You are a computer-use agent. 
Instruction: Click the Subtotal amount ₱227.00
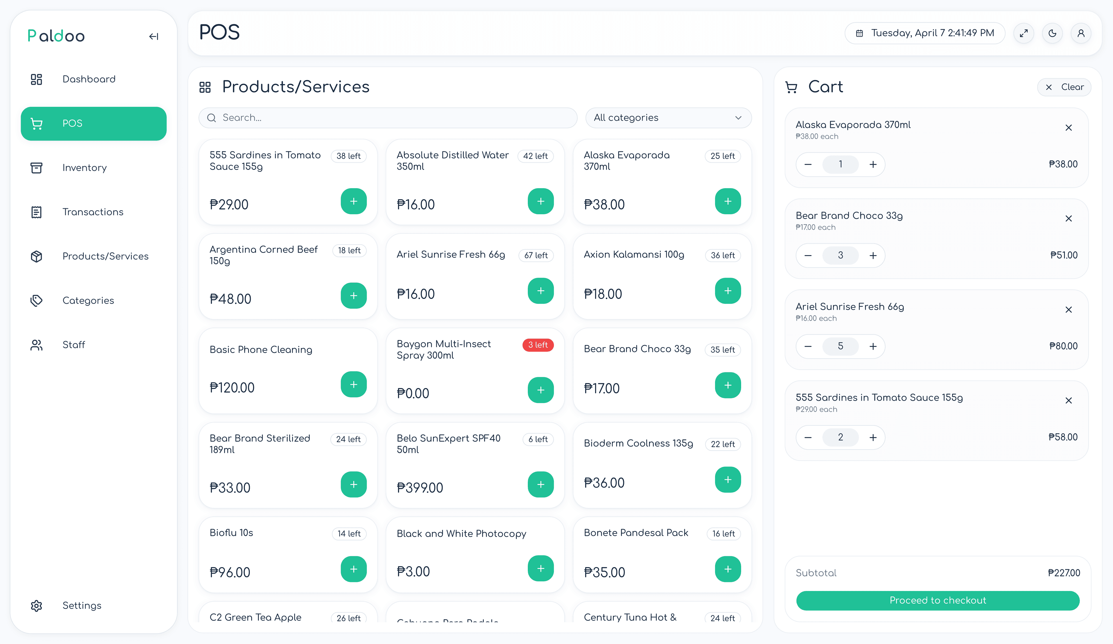(x=1063, y=573)
